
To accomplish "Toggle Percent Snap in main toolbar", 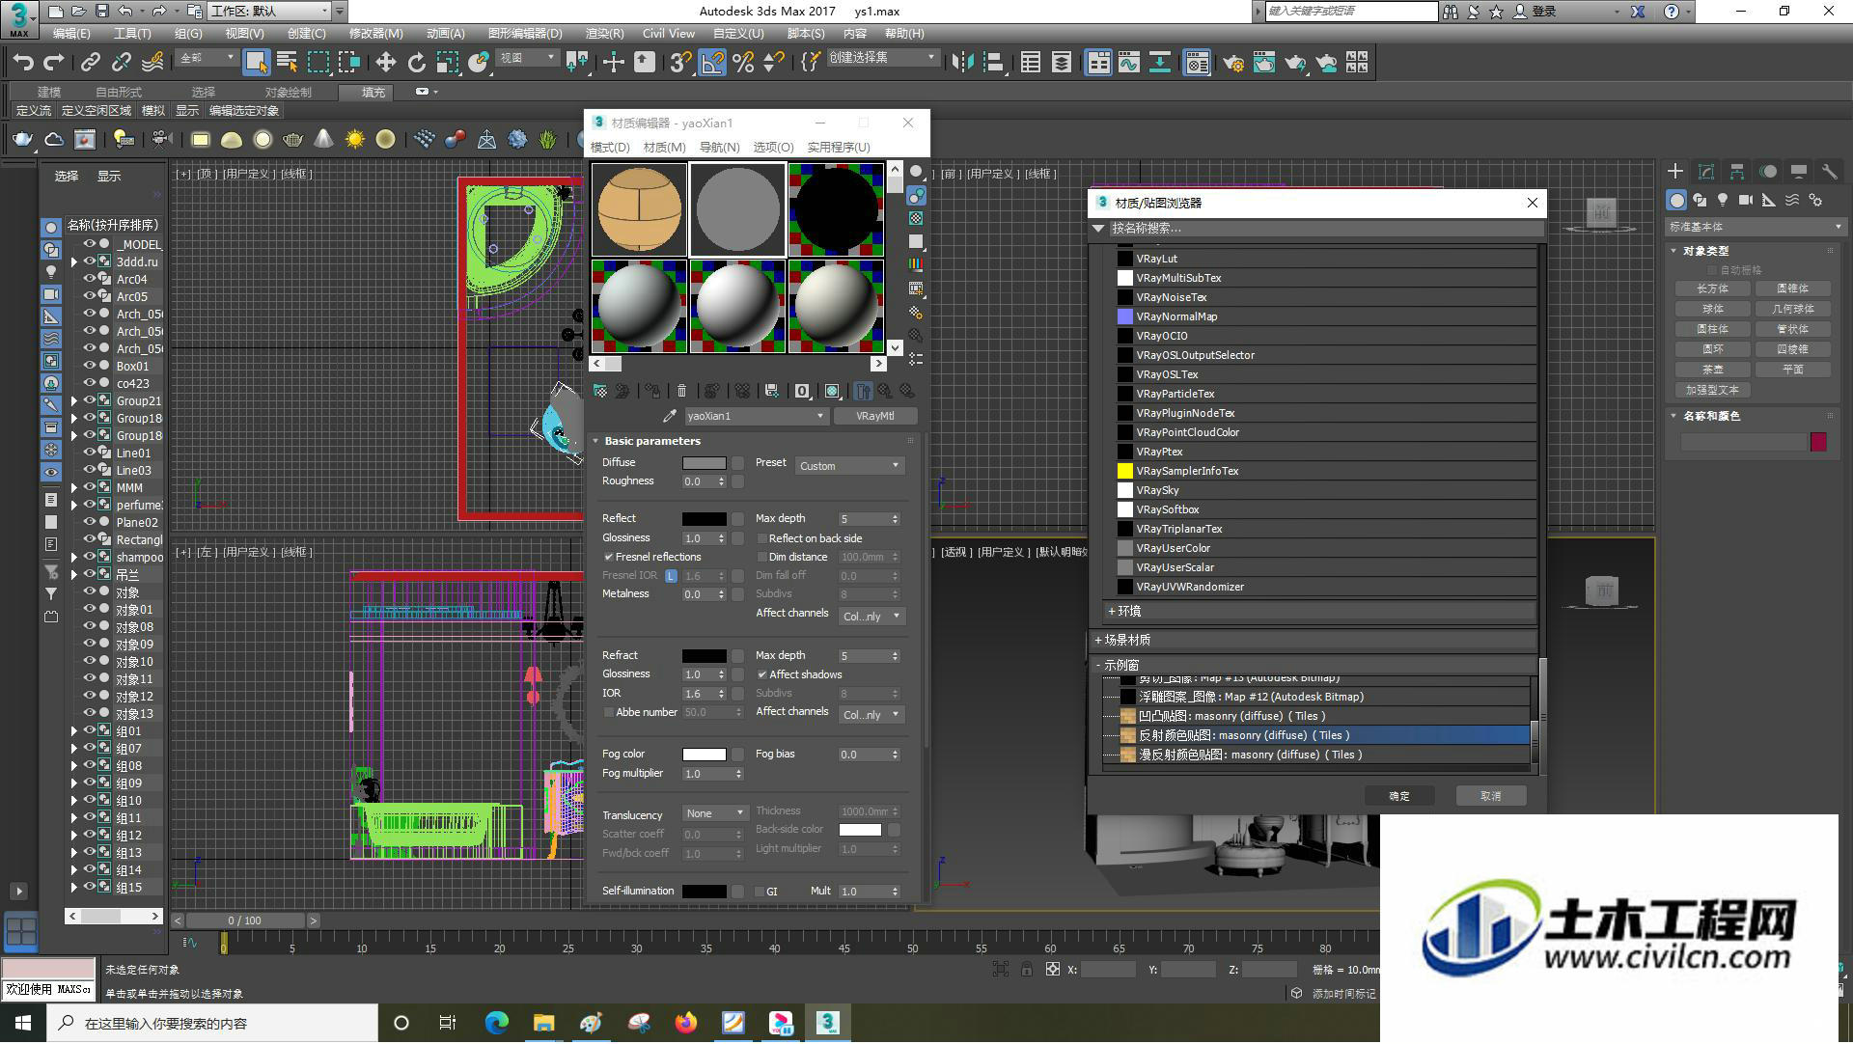I will coord(743,63).
